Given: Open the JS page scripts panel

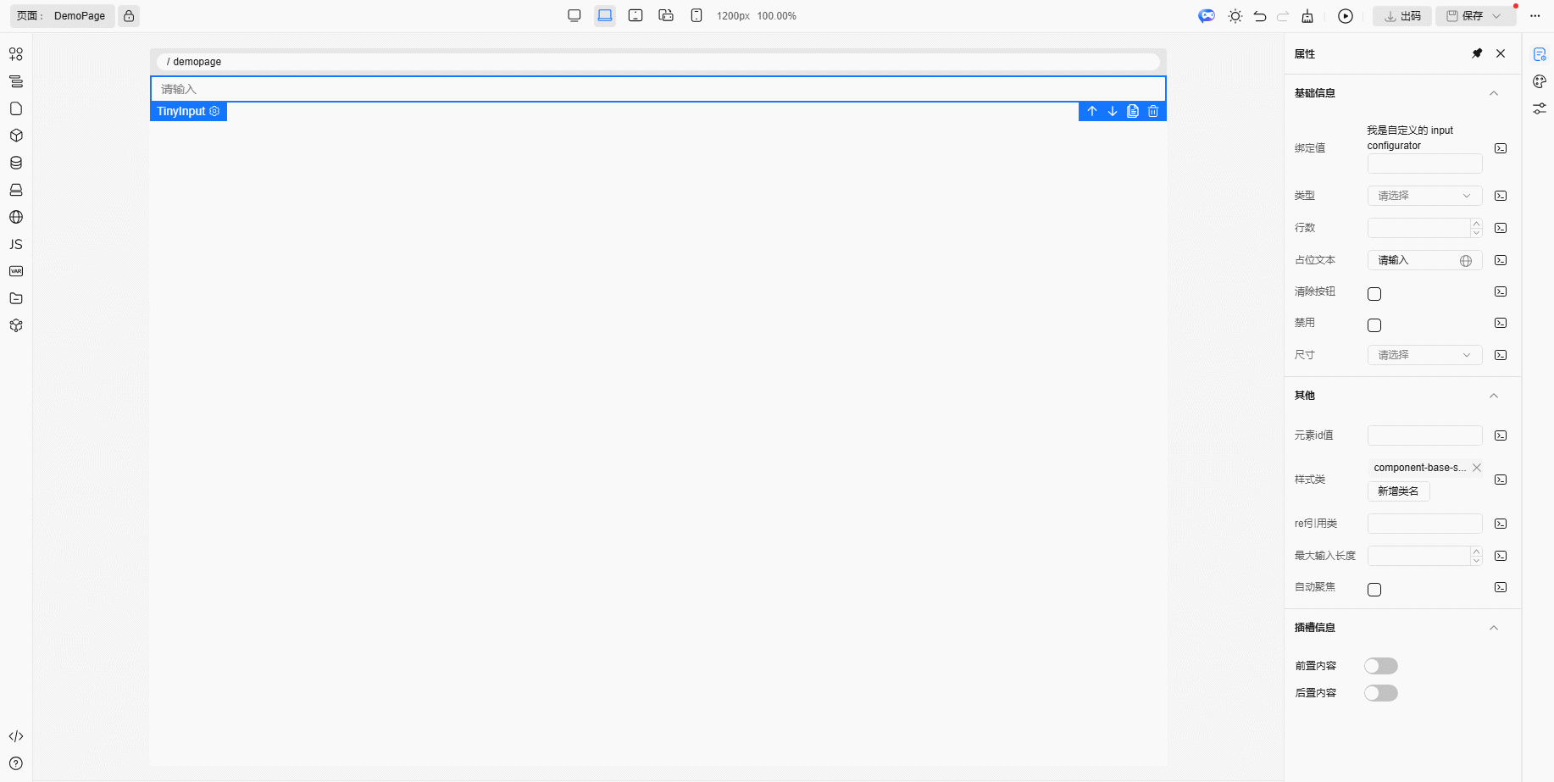Looking at the screenshot, I should (16, 244).
